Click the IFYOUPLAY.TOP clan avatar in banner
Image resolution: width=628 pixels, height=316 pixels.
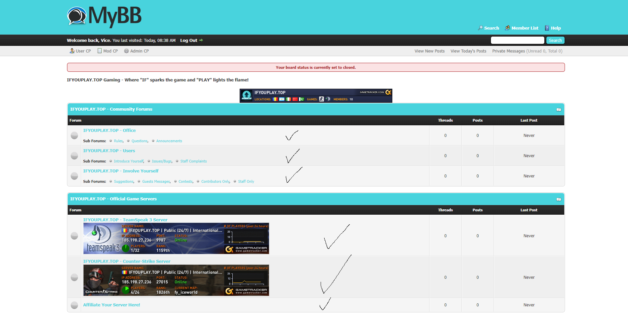pos(247,95)
